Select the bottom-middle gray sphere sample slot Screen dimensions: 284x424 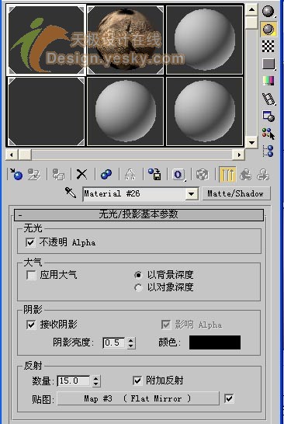coord(126,111)
